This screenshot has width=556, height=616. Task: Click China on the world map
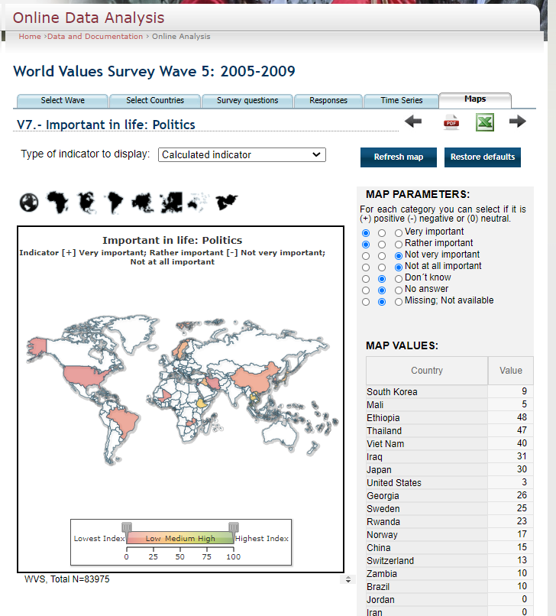coord(254,378)
